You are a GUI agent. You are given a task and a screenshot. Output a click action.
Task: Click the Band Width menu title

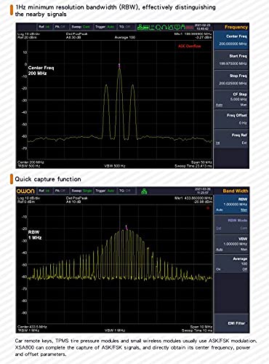(236, 191)
